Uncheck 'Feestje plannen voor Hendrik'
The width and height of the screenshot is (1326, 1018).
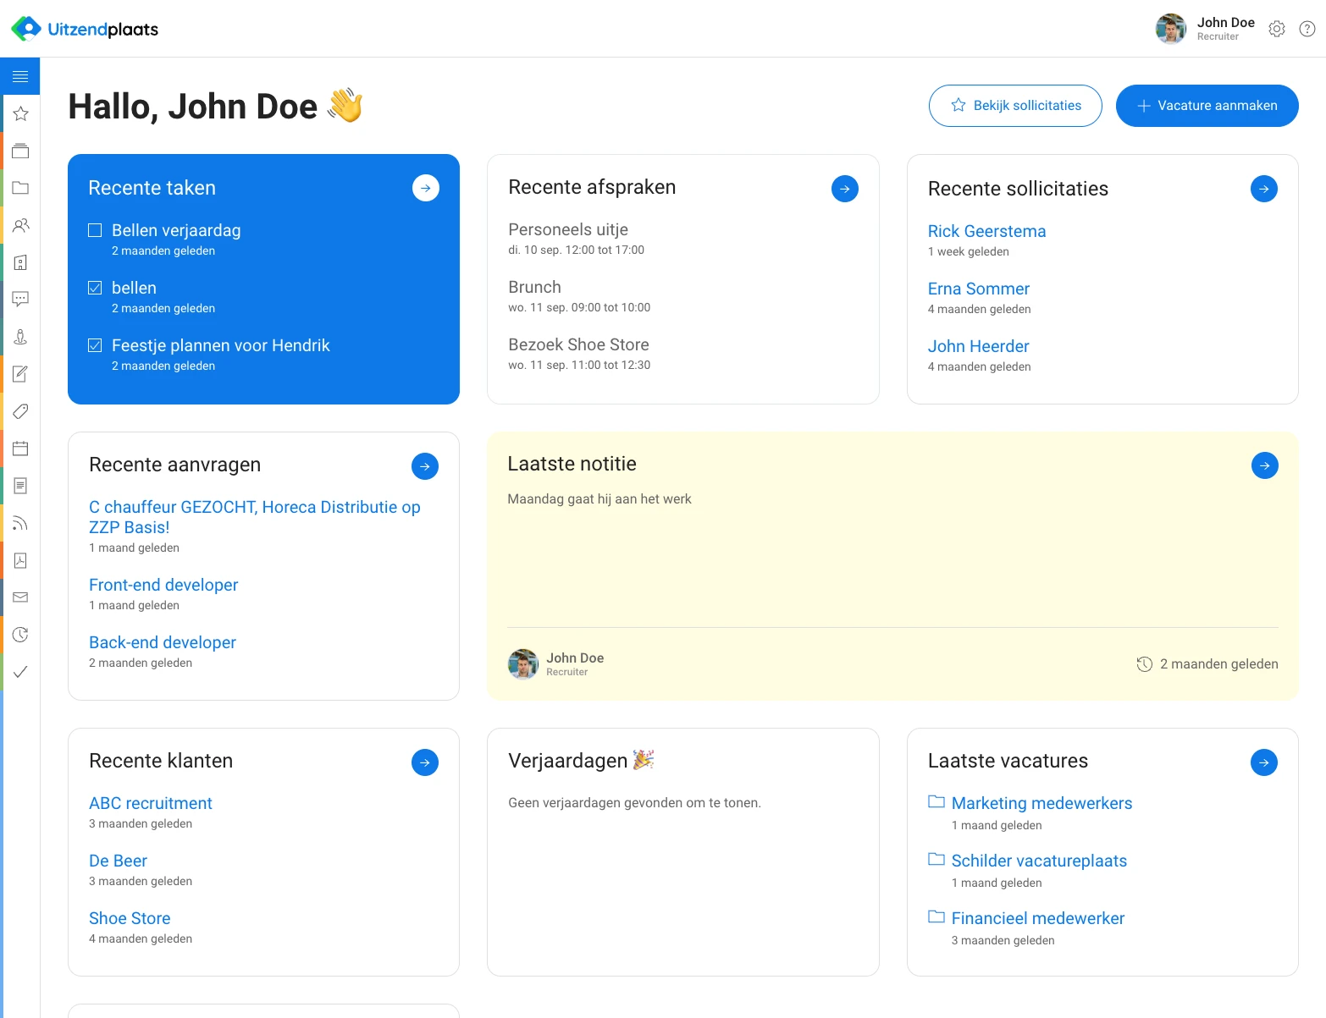pos(94,344)
